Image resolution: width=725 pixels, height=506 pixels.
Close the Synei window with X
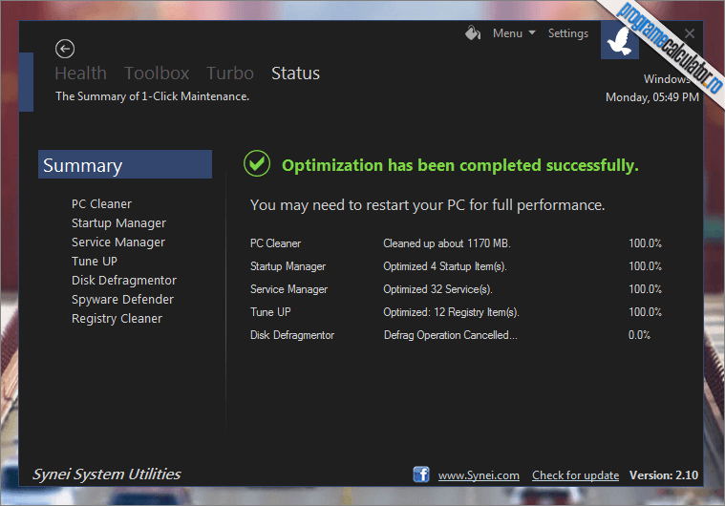point(690,33)
